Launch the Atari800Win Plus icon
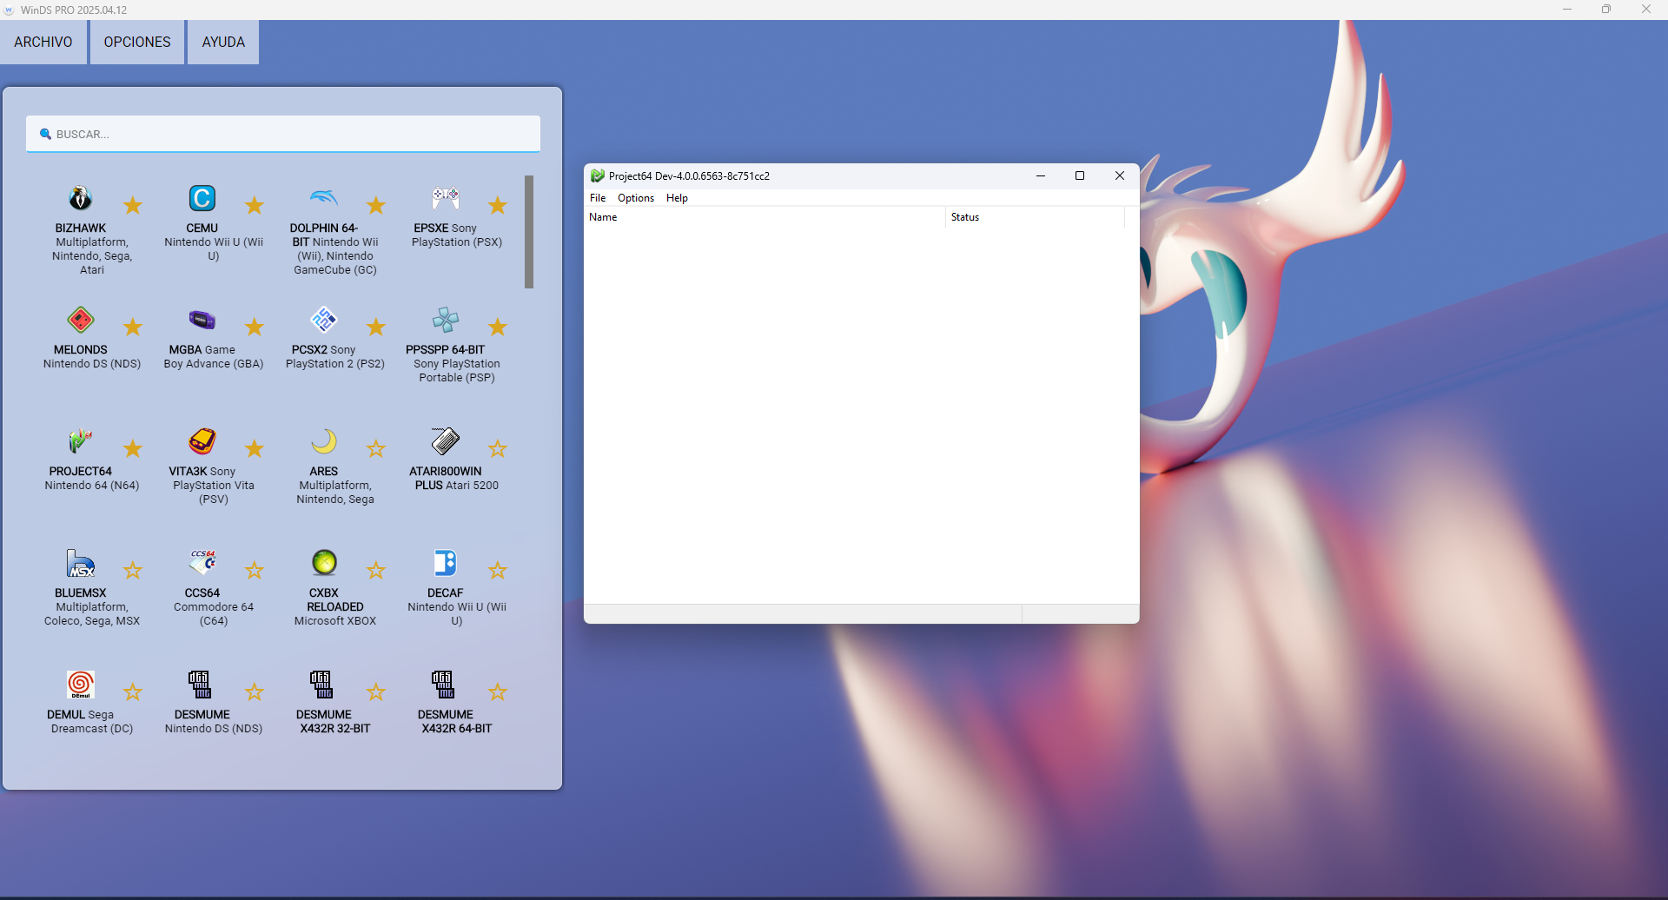The width and height of the screenshot is (1668, 900). [446, 441]
